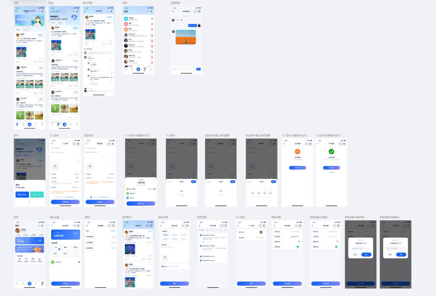Viewport: 436px width, 296px height.
Task: Tap the round blue publish icon in home bottom bar
Action: click(29, 124)
